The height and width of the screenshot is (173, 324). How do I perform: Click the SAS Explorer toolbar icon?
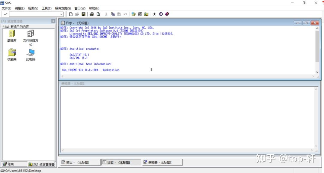140,14
